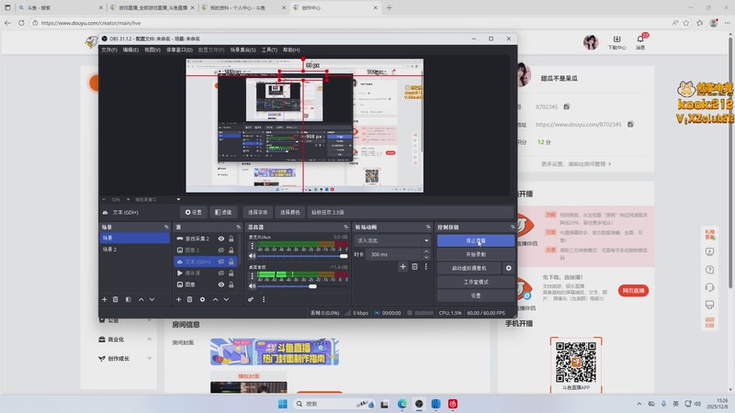Toggle lock on game capture 2 source

(232, 239)
